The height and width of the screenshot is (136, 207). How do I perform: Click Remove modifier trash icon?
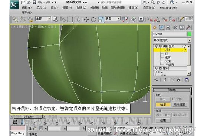178,80
